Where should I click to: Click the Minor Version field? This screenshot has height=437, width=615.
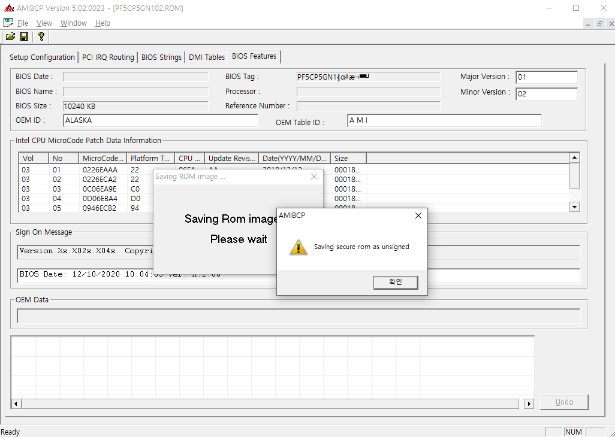coord(546,94)
